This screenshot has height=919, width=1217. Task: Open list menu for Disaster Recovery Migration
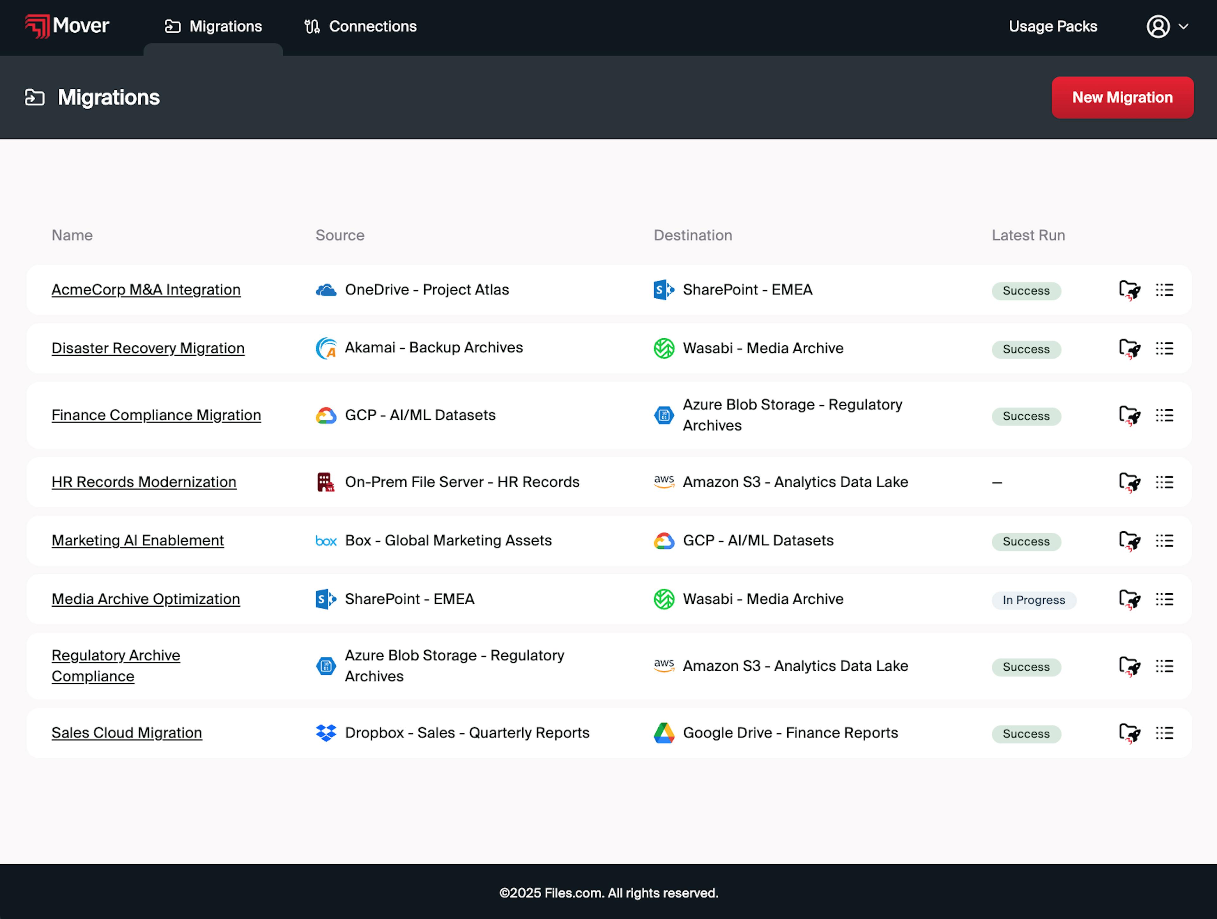pos(1164,348)
